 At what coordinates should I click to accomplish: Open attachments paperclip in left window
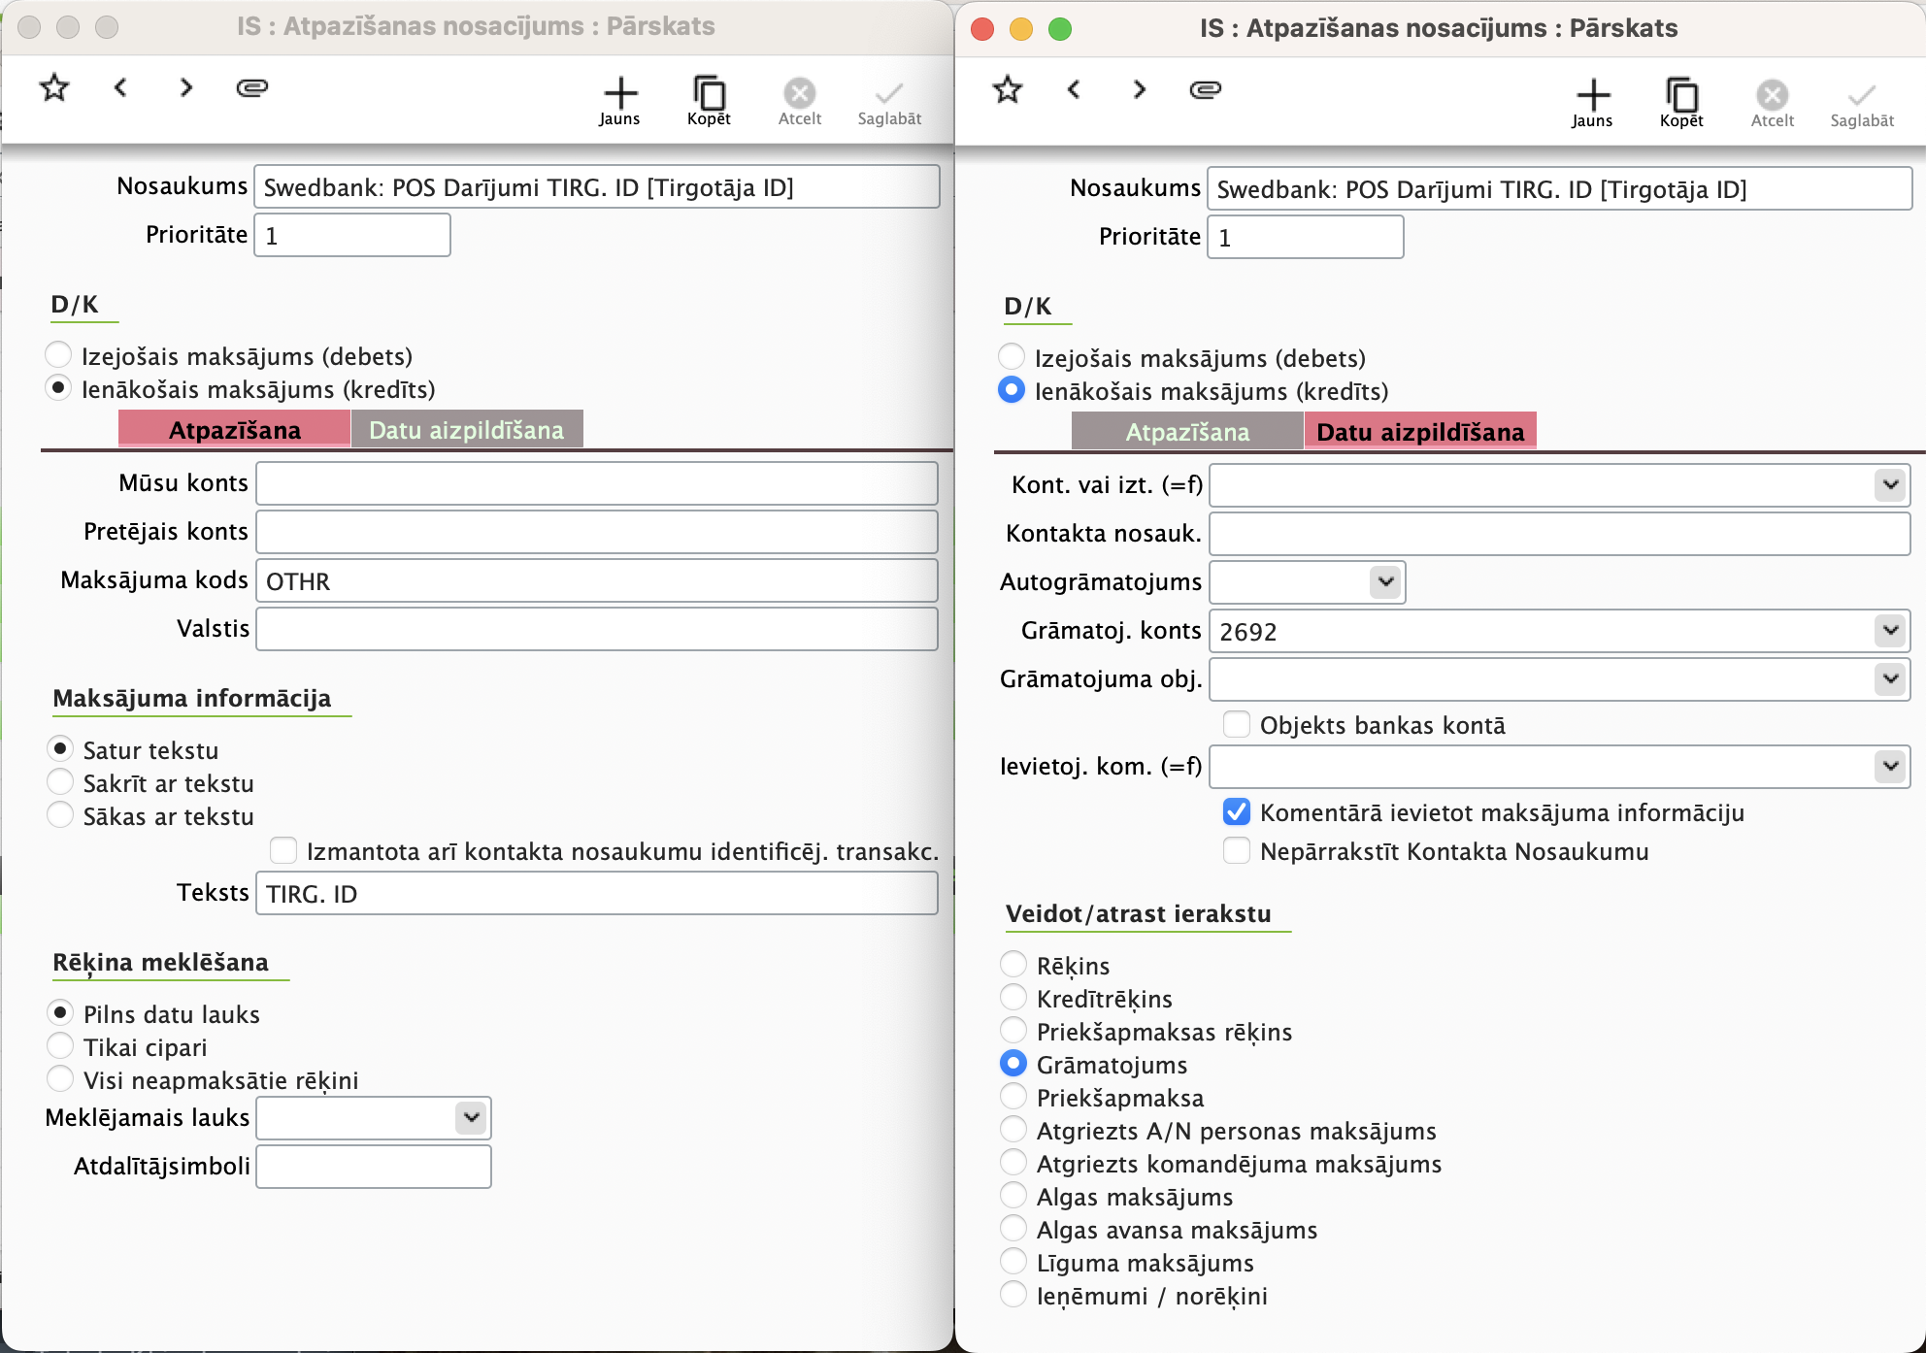[252, 88]
